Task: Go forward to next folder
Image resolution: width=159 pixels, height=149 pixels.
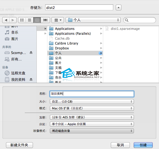Action: point(13,20)
